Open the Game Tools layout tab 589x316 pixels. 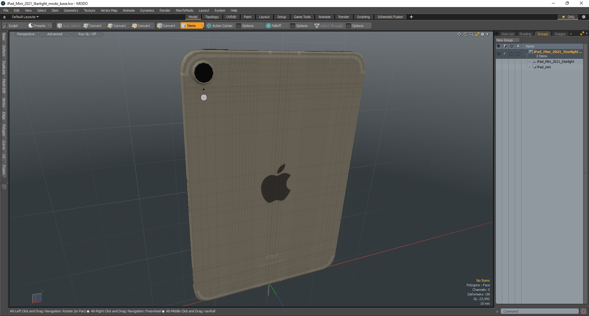(302, 17)
